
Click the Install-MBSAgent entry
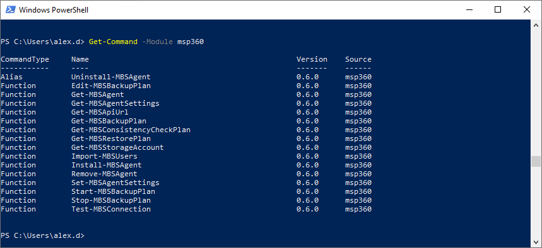[x=107, y=165]
